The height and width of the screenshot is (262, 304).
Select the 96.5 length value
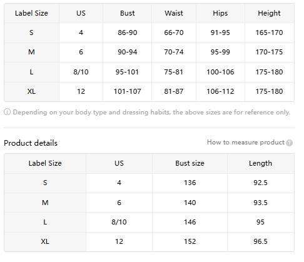click(261, 241)
